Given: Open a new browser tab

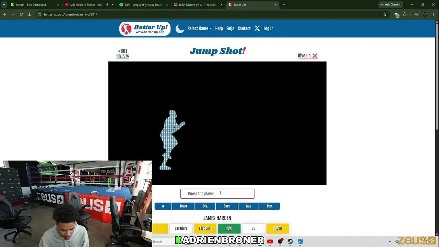Looking at the screenshot, I should click(x=284, y=5).
